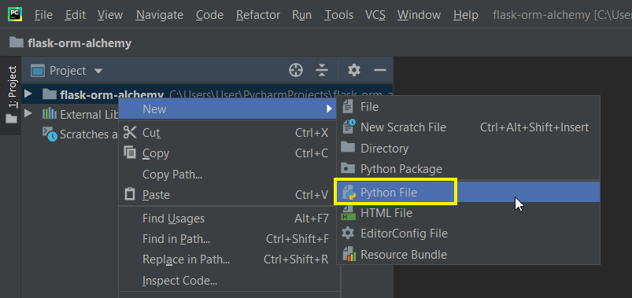Open the File menu
Viewport: 632px width, 298px height.
(43, 15)
